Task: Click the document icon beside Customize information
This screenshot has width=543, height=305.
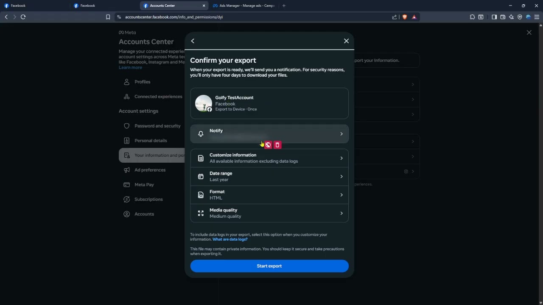Action: coord(201,158)
